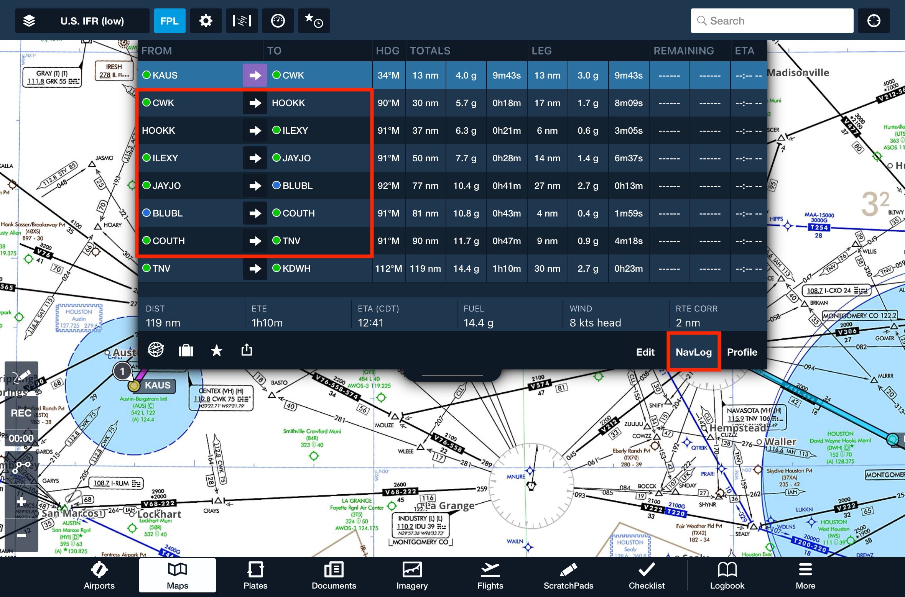905x597 pixels.
Task: Open the instrument gauge icon
Action: (x=278, y=21)
